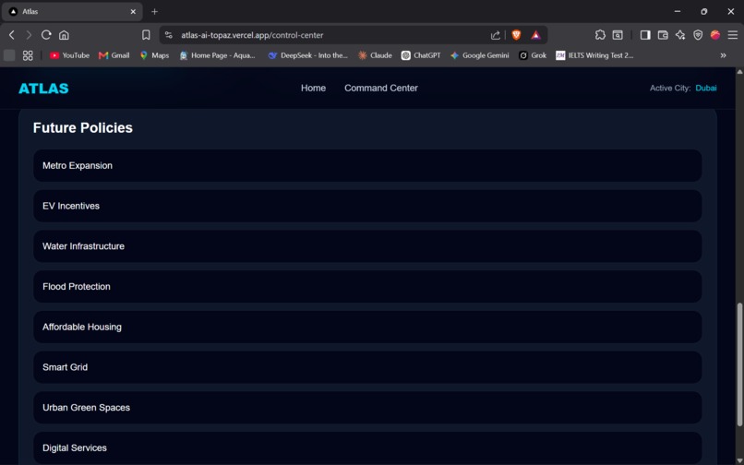
Task: Reload the page with the refresh icon
Action: 46,35
